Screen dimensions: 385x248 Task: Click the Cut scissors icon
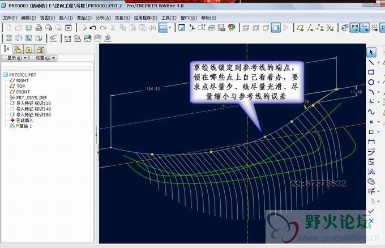pos(113,28)
